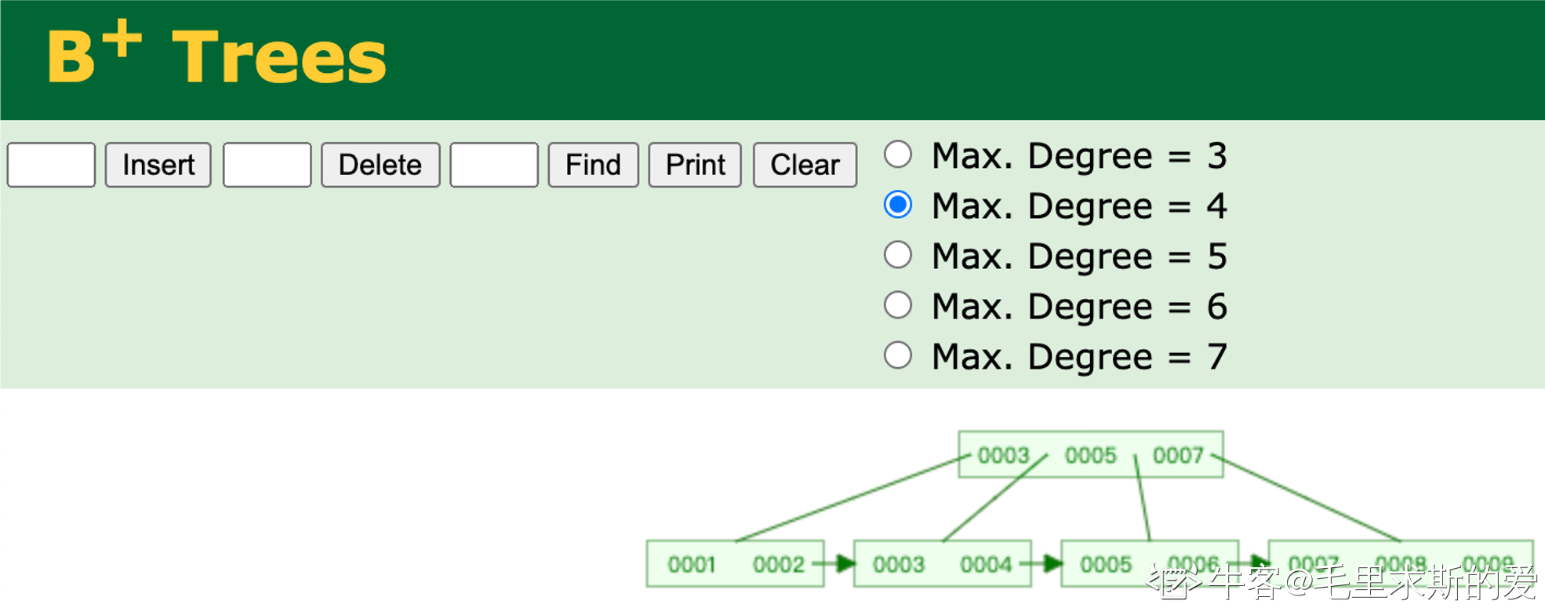Click leaf key 0002

pos(779,564)
